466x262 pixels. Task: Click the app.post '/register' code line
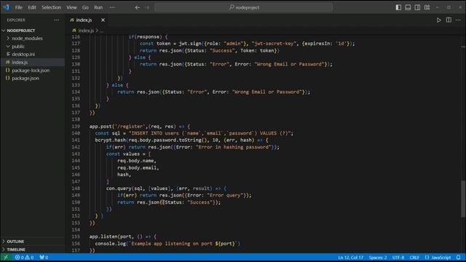click(140, 126)
